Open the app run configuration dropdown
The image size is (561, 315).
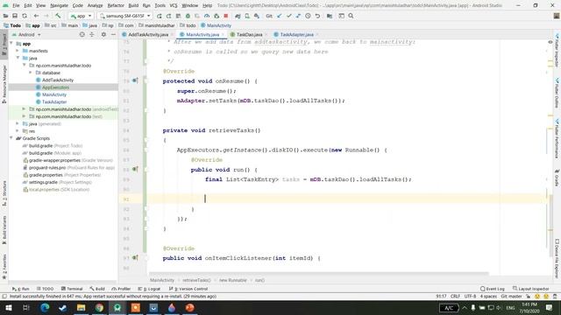(82, 16)
